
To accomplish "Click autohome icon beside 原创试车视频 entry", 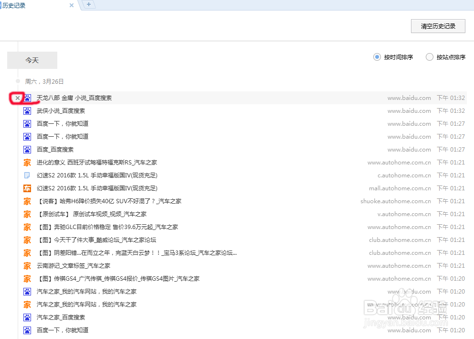I will pos(27,214).
